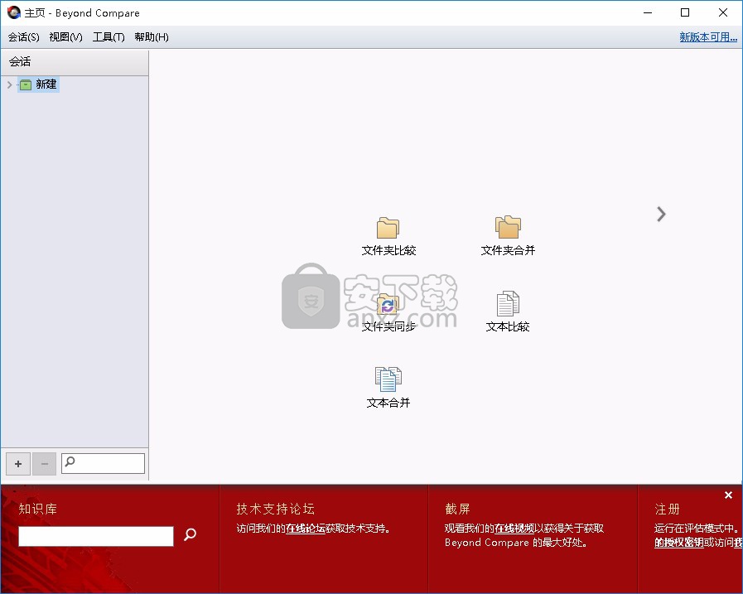
Task: Focus the session search field
Action: point(103,463)
